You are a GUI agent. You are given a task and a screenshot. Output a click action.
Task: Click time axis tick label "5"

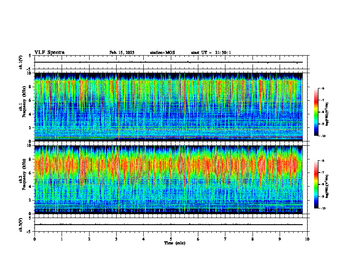[x=171, y=239]
